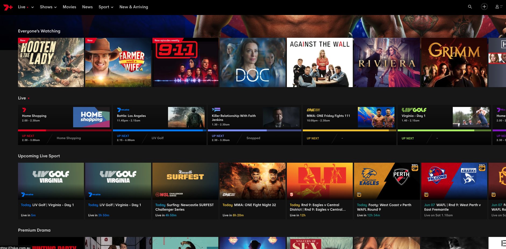Go to New & Arriving section
The width and height of the screenshot is (506, 249).
point(134,7)
